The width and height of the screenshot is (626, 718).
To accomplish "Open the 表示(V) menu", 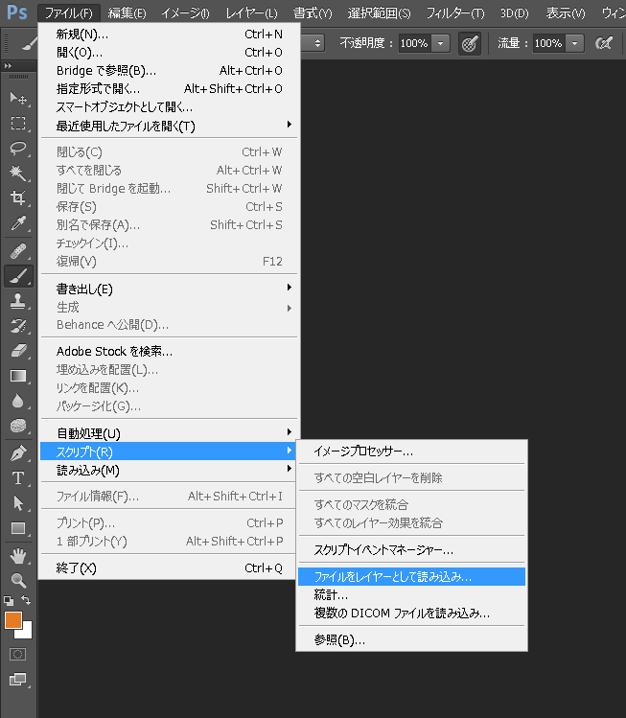I will [566, 13].
